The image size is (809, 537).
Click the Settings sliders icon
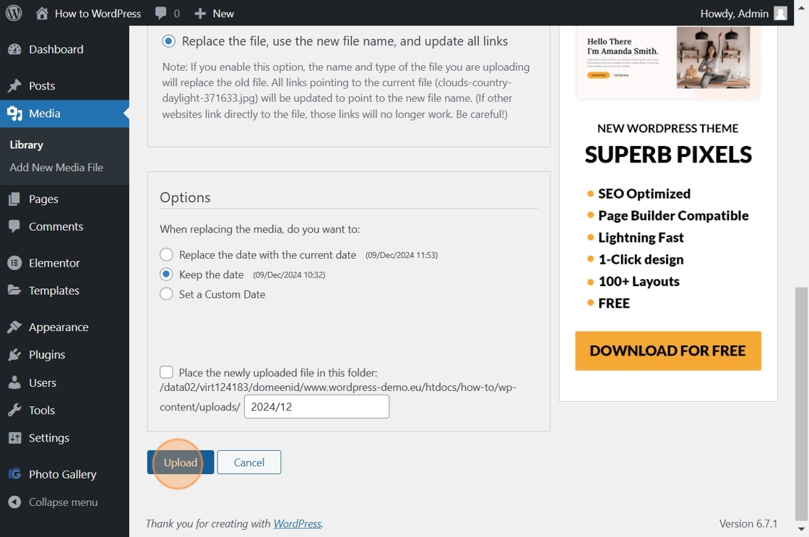[14, 438]
